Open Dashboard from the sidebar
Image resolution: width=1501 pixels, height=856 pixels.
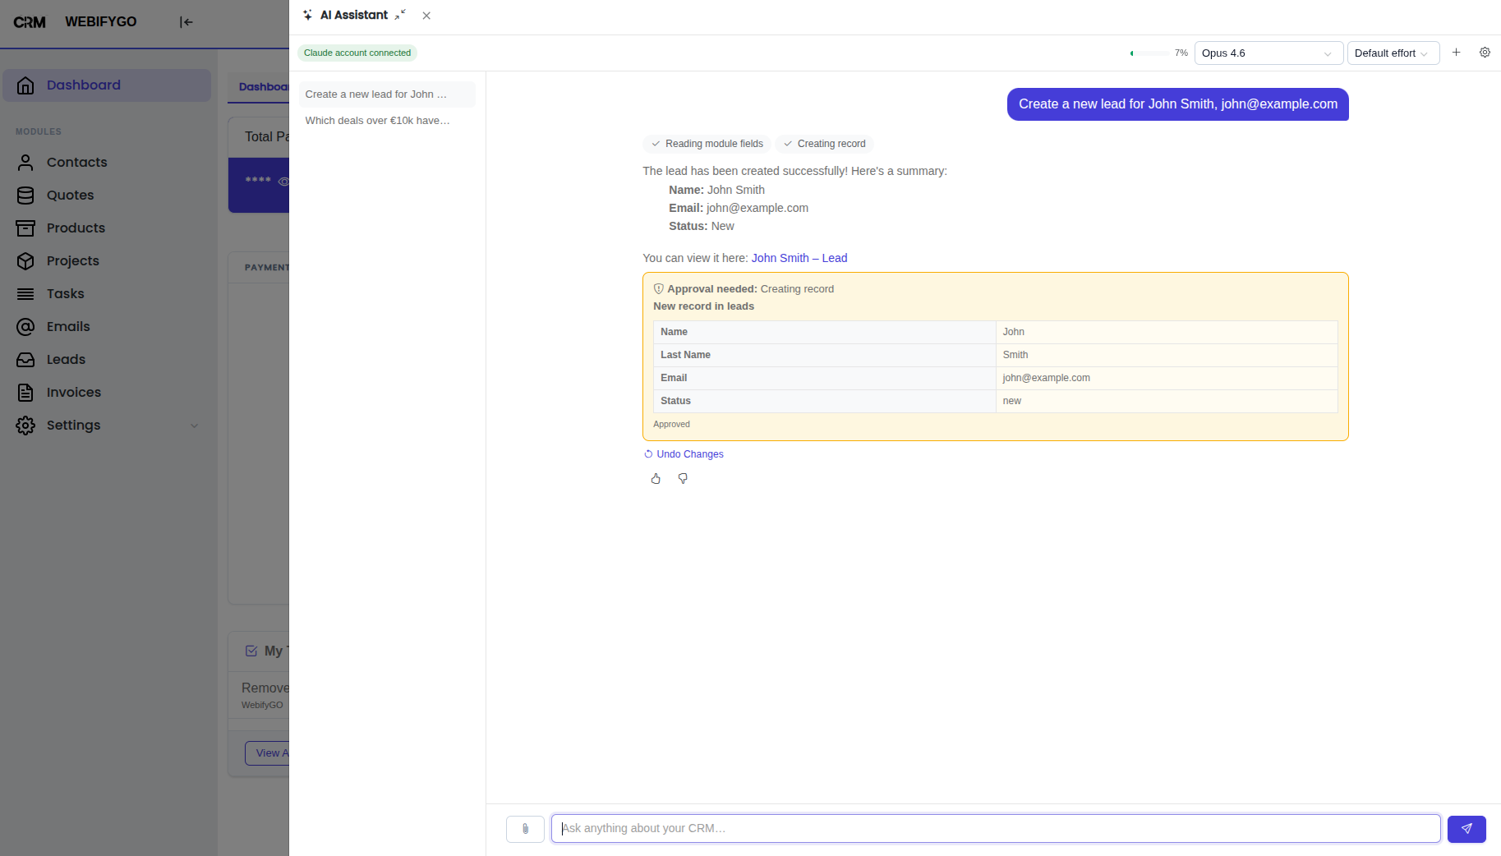pyautogui.click(x=107, y=85)
